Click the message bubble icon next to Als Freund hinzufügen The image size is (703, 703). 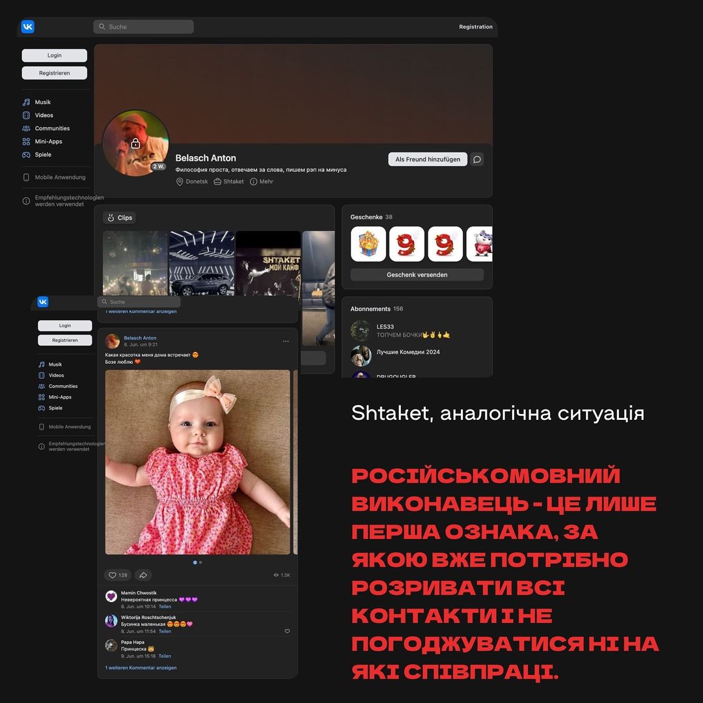coord(476,159)
